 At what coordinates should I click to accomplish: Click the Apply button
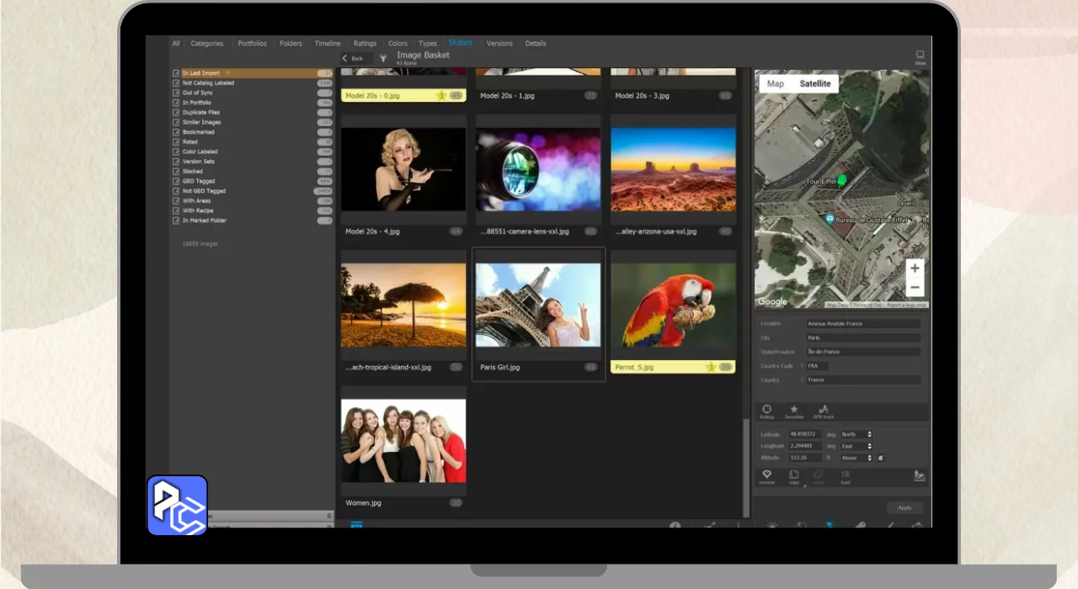(x=905, y=507)
